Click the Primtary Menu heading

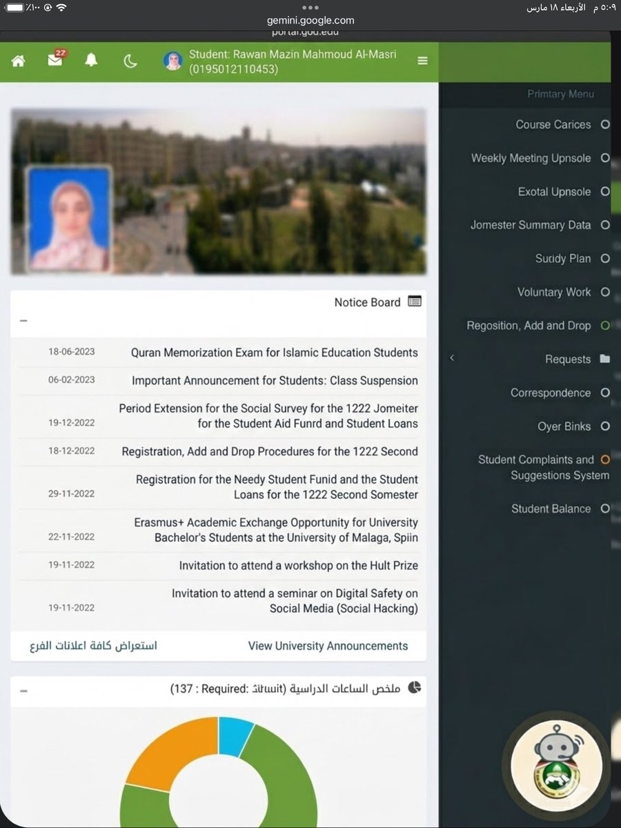[560, 94]
